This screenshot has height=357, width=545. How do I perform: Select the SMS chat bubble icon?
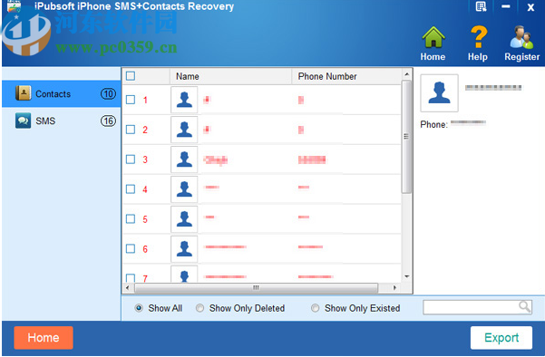(24, 121)
